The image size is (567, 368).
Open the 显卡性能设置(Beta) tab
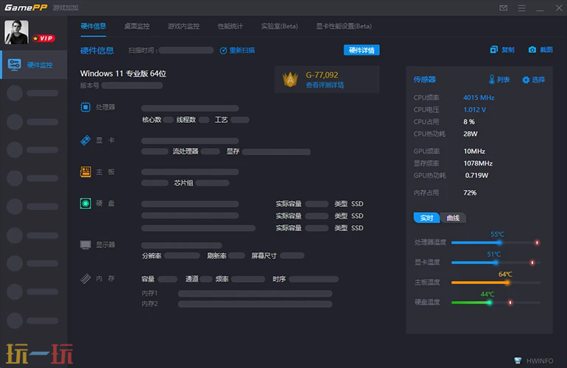click(344, 26)
